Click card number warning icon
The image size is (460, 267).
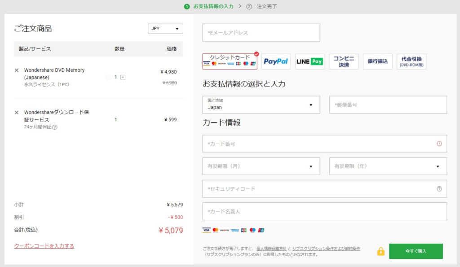(439, 144)
